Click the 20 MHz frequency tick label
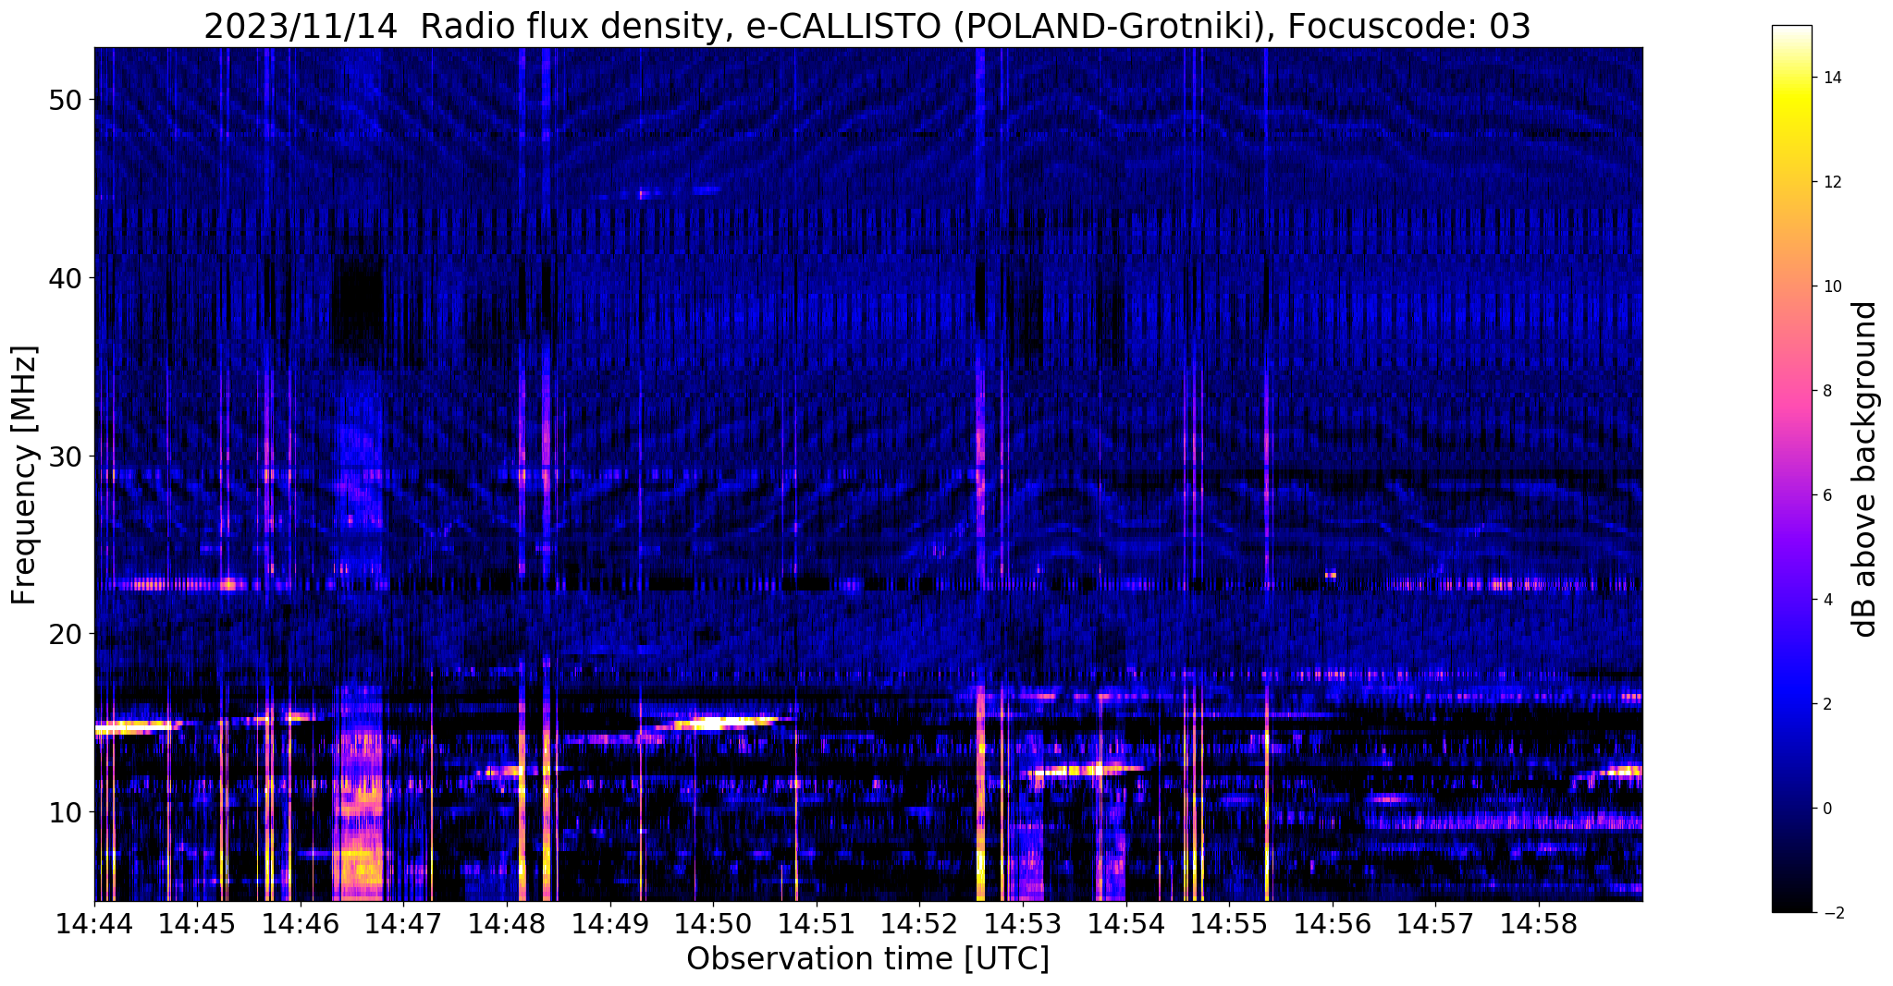 pyautogui.click(x=65, y=634)
